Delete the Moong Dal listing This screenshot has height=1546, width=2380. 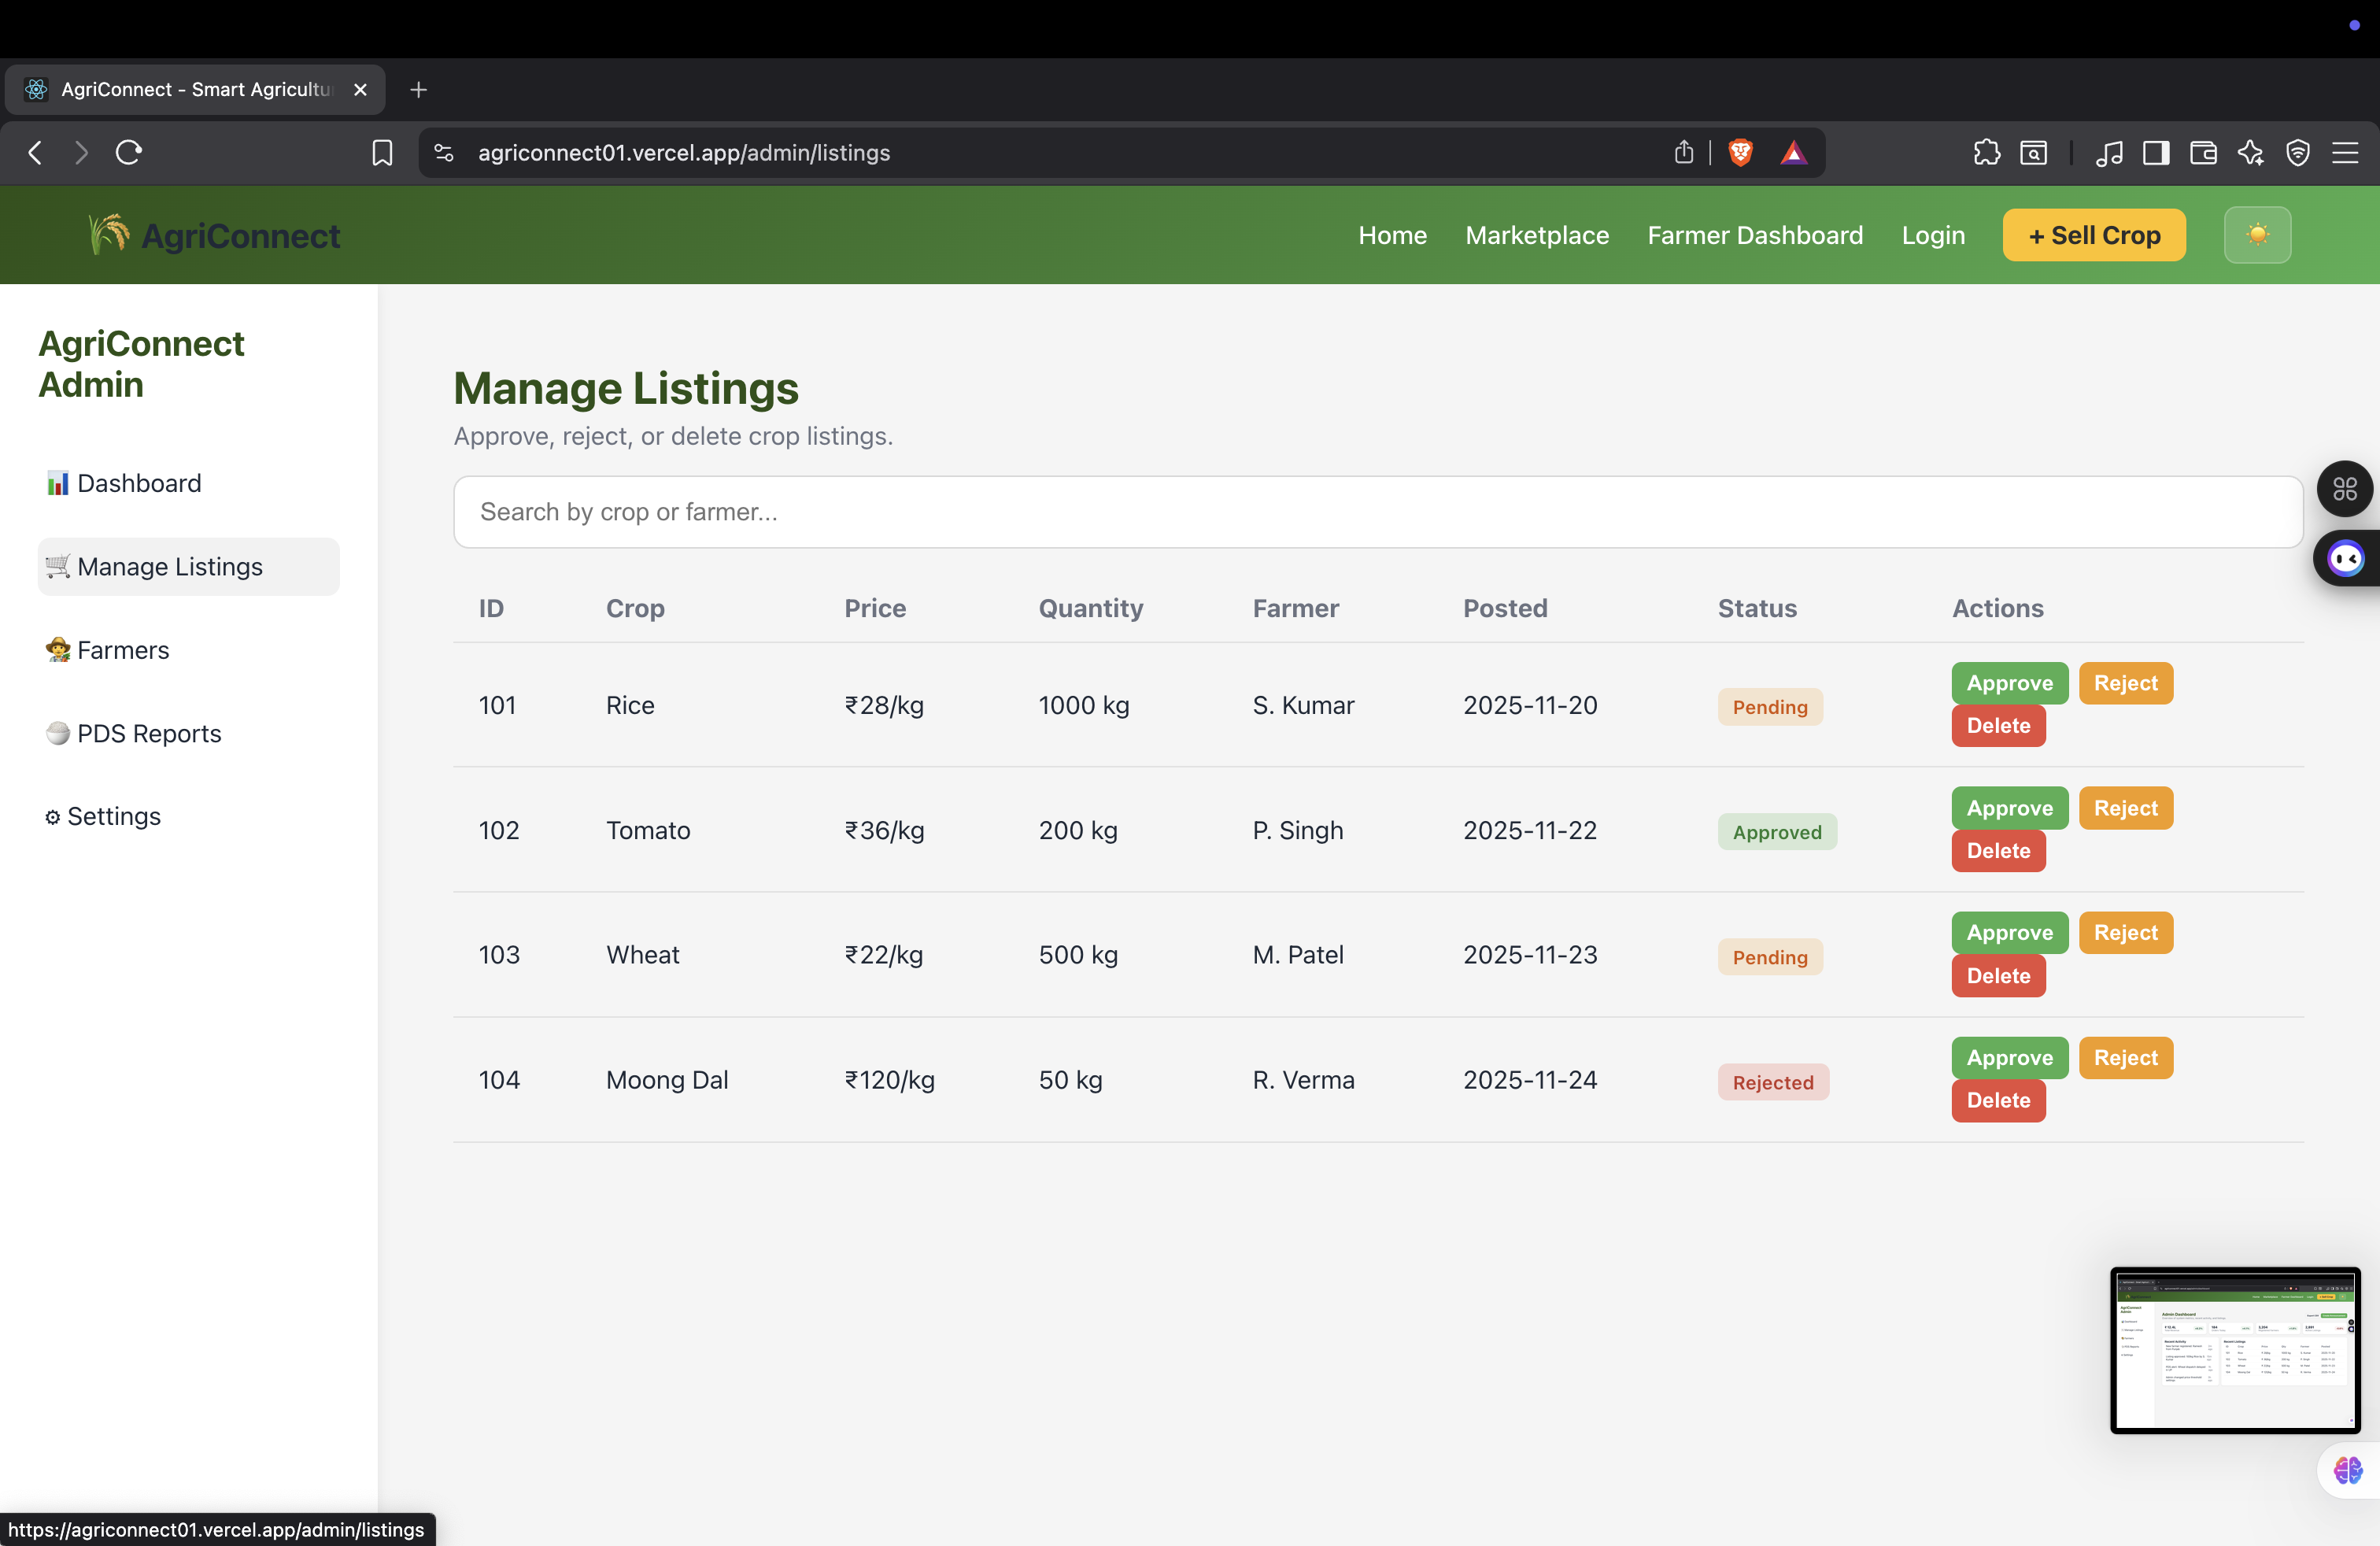(x=1997, y=1100)
